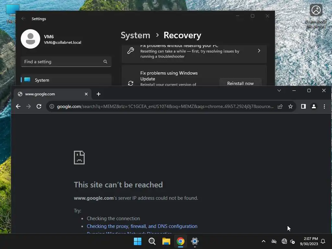Open the clock showing 2:07 PM
332x249 pixels.
pyautogui.click(x=309, y=241)
